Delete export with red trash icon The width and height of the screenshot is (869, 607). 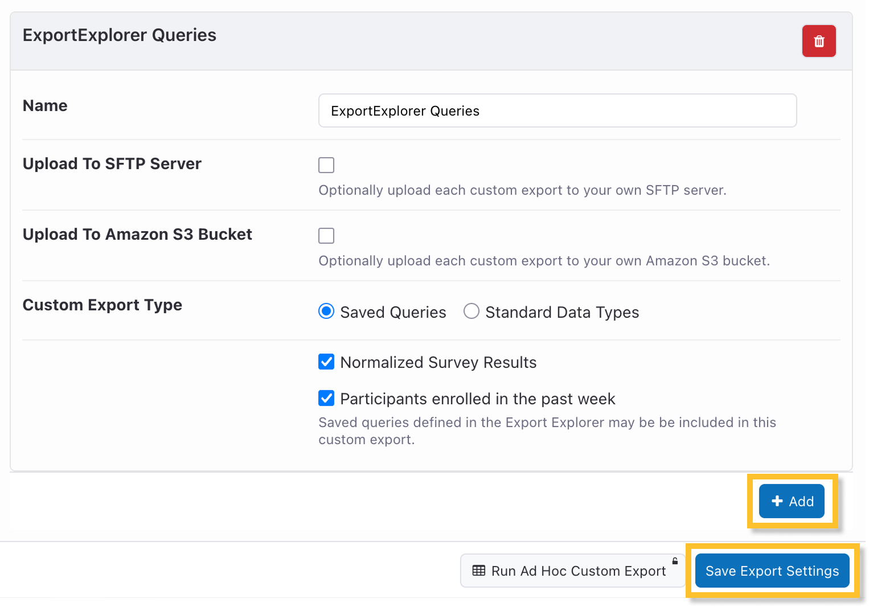[818, 41]
